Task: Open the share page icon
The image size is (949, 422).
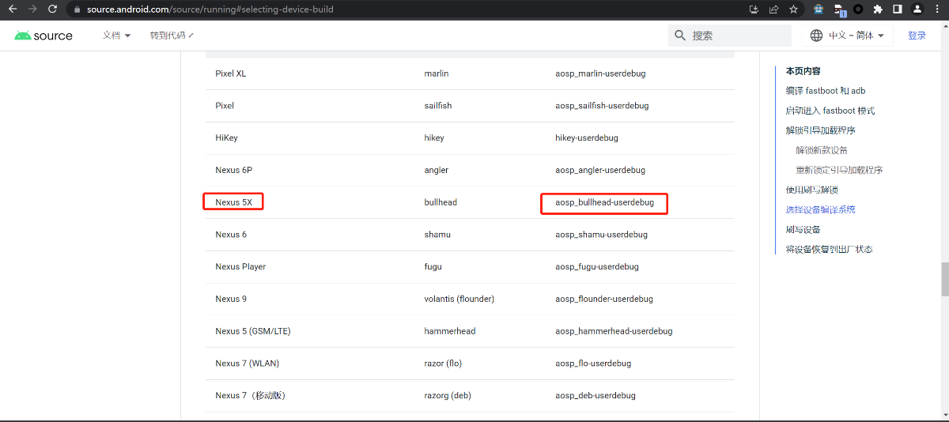Action: [773, 9]
